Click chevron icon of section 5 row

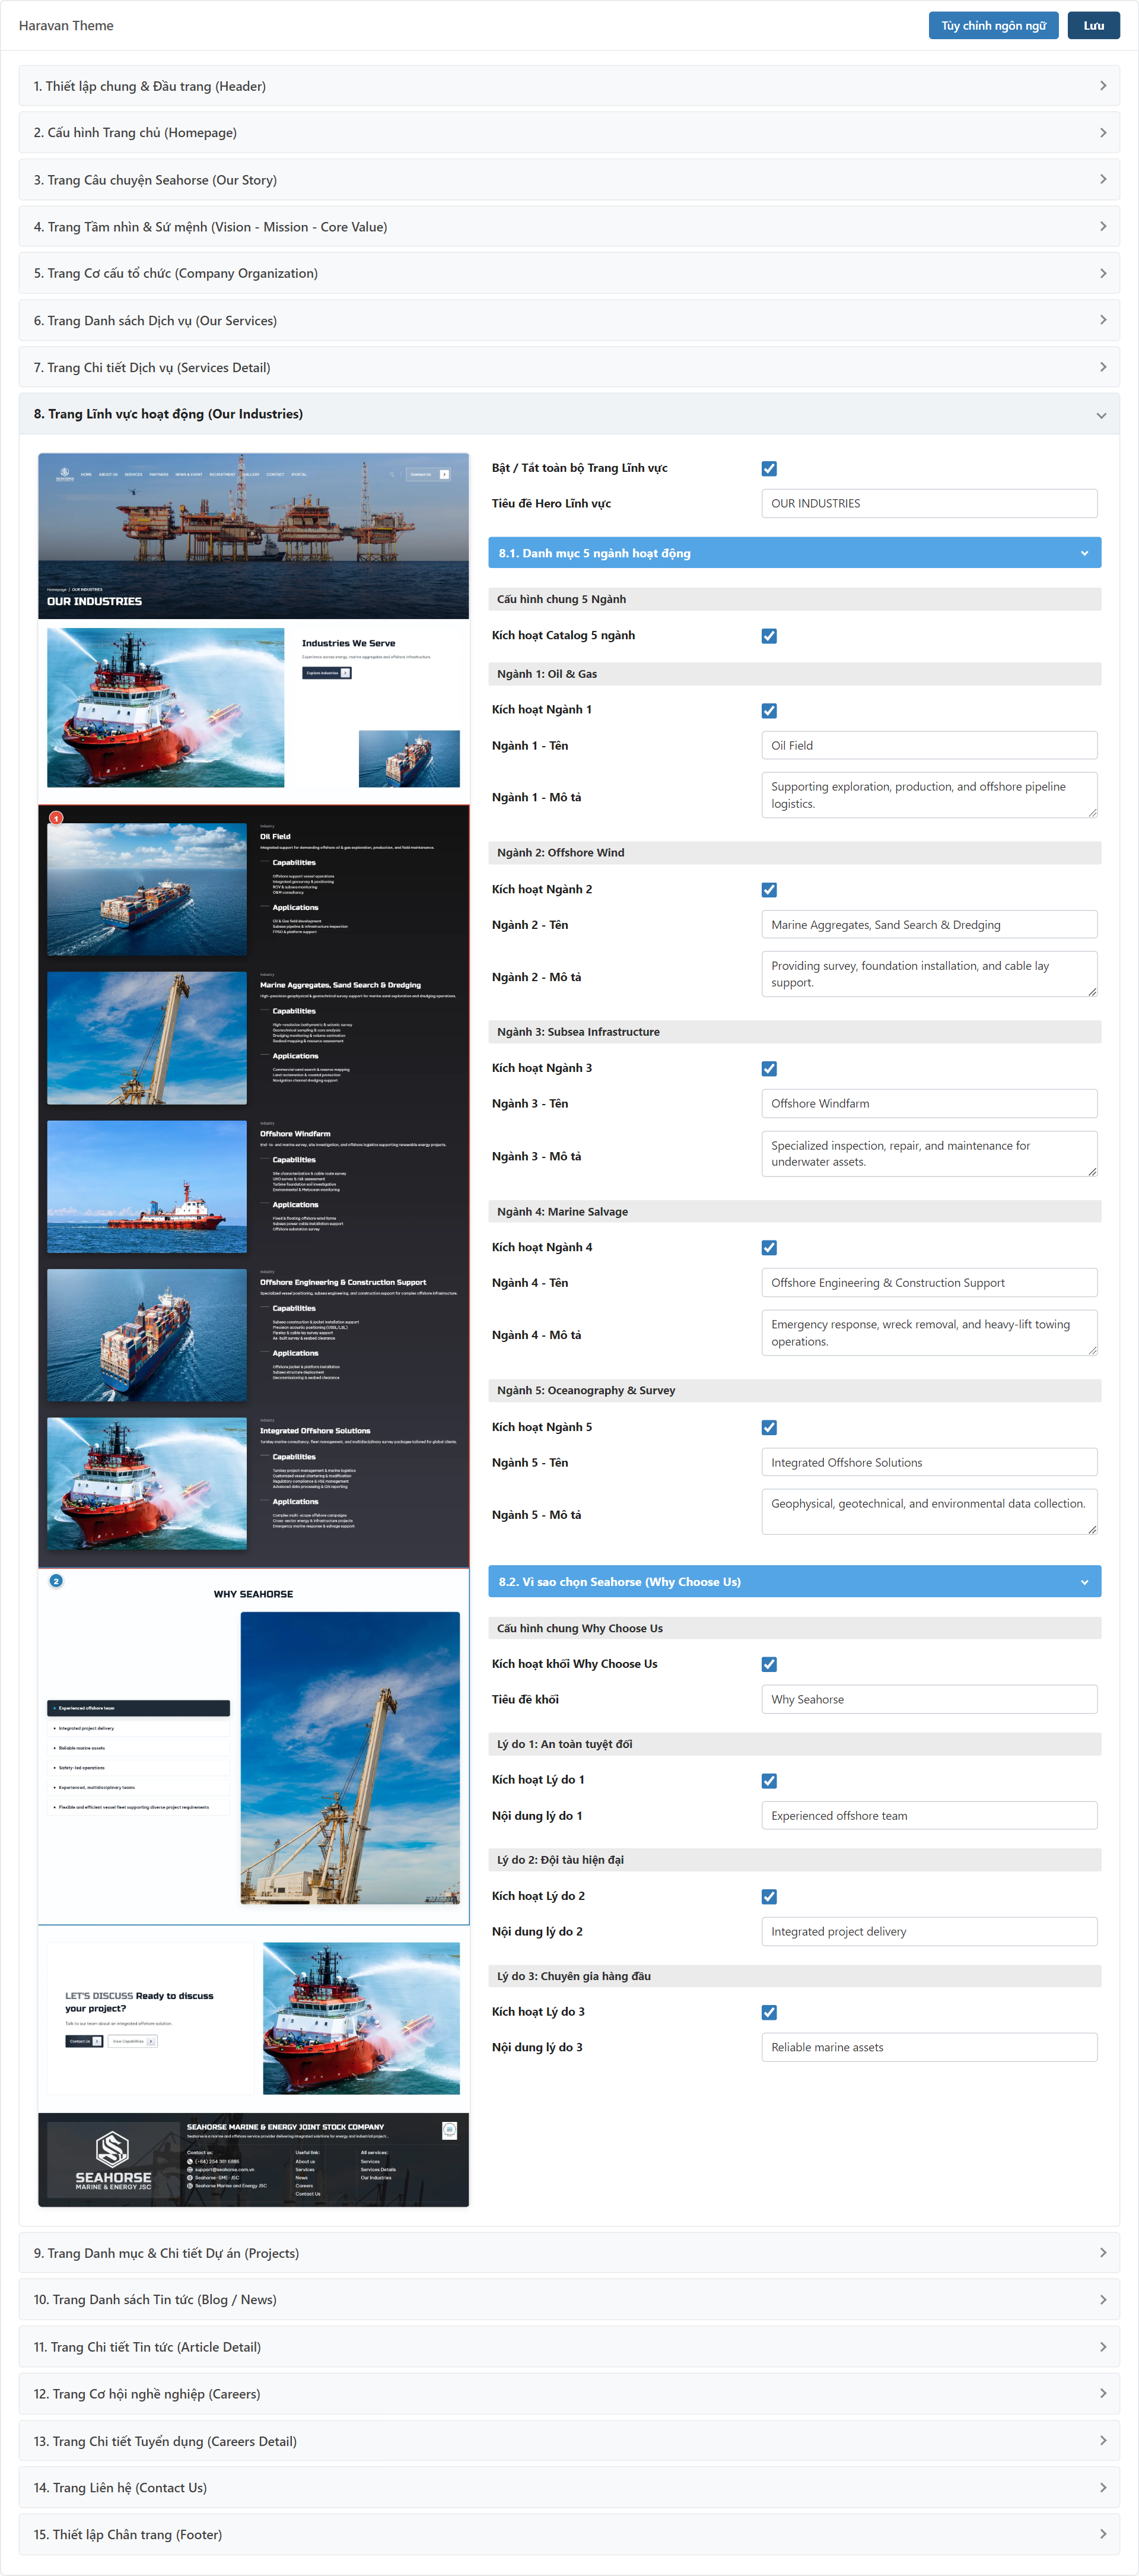[1102, 273]
